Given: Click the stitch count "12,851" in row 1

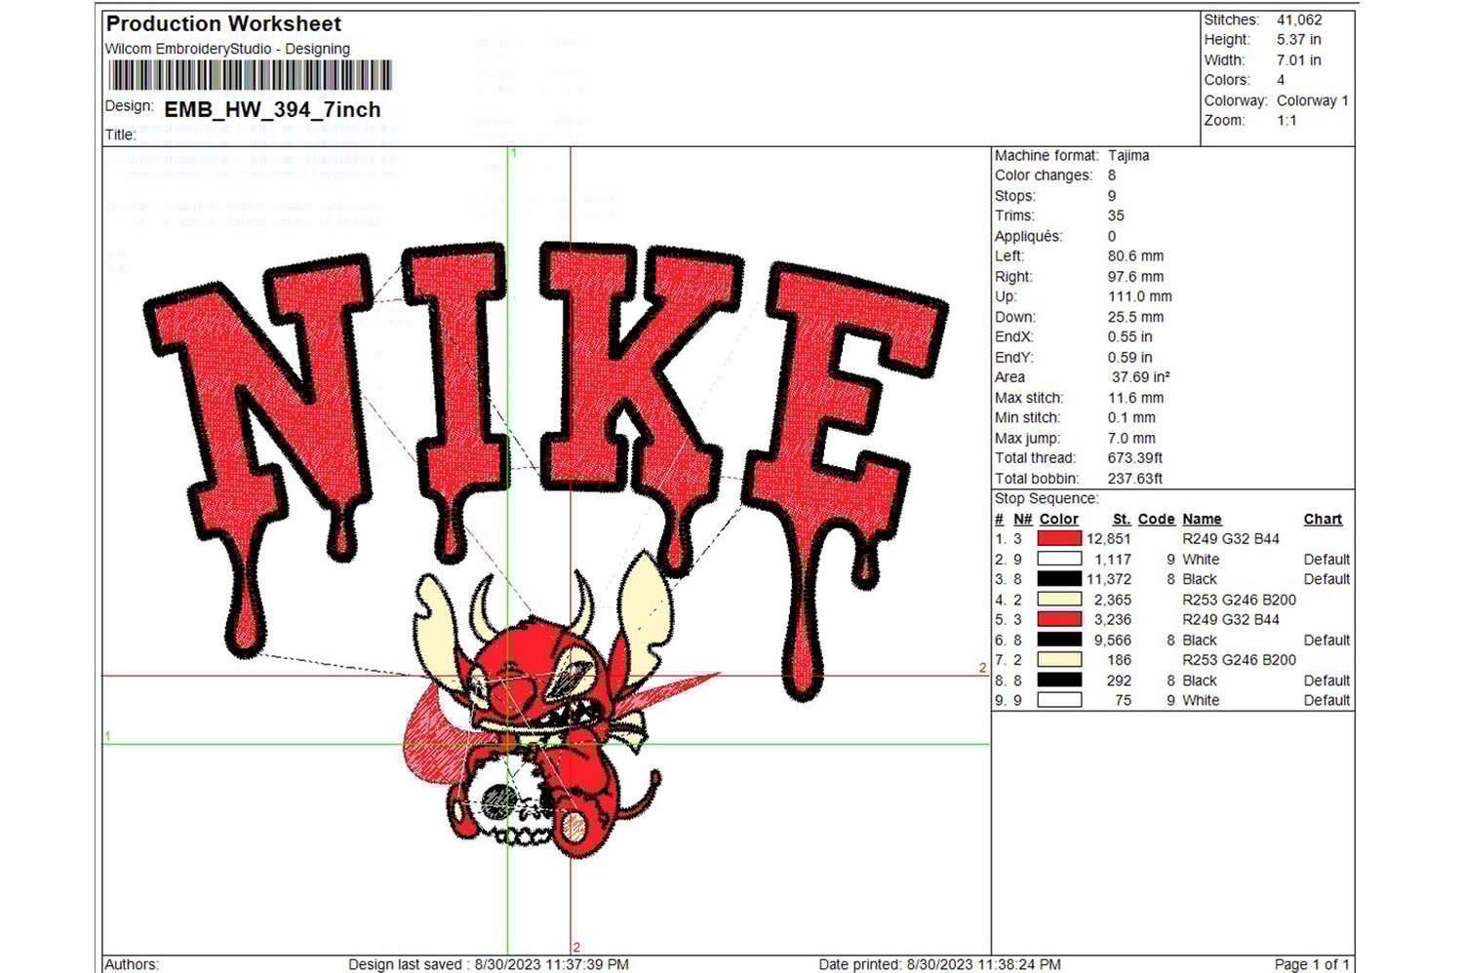Looking at the screenshot, I should pyautogui.click(x=1109, y=539).
